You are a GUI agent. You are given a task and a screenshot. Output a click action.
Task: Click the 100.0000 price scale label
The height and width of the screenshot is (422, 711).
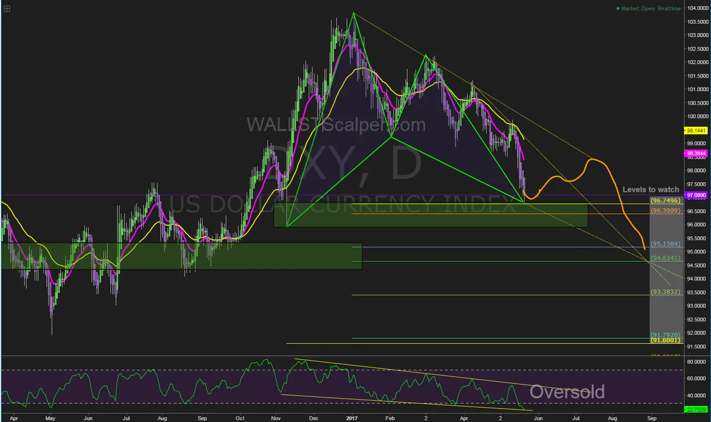coord(698,117)
